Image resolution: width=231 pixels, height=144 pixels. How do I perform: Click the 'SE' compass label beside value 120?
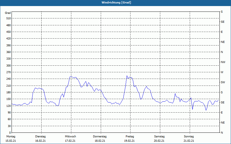tap(223, 103)
